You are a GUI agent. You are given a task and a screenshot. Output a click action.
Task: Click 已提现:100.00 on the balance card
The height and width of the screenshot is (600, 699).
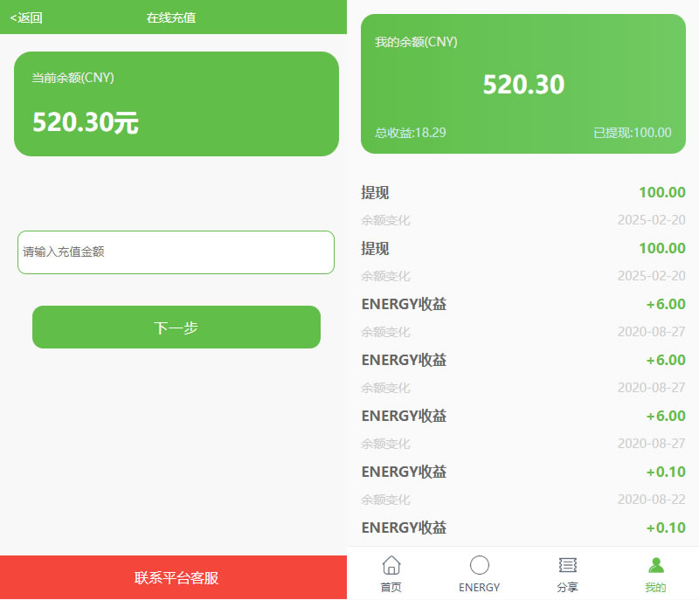[x=632, y=132]
